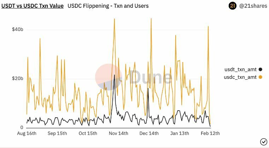Click the Aug 16th x-axis label
Screen dimensions: 269x148
click(x=27, y=134)
